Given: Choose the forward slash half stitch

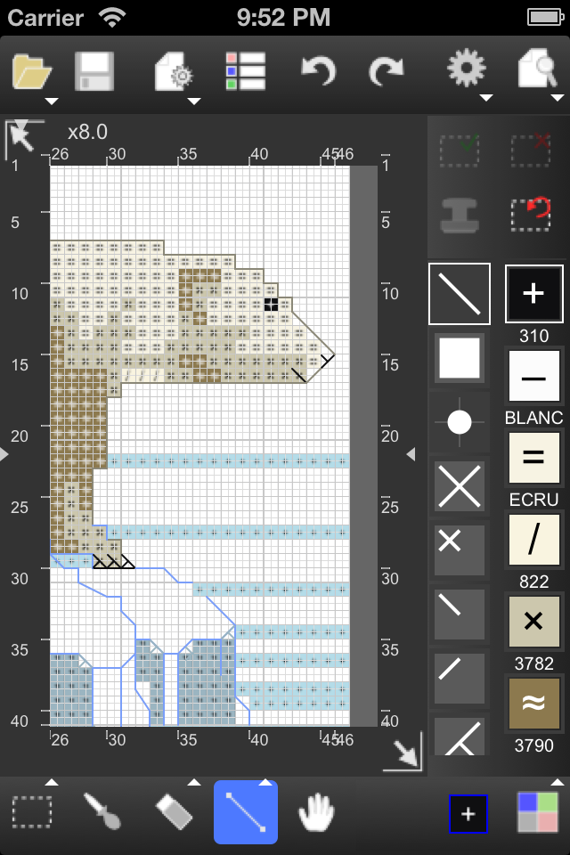Looking at the screenshot, I should 460,678.
